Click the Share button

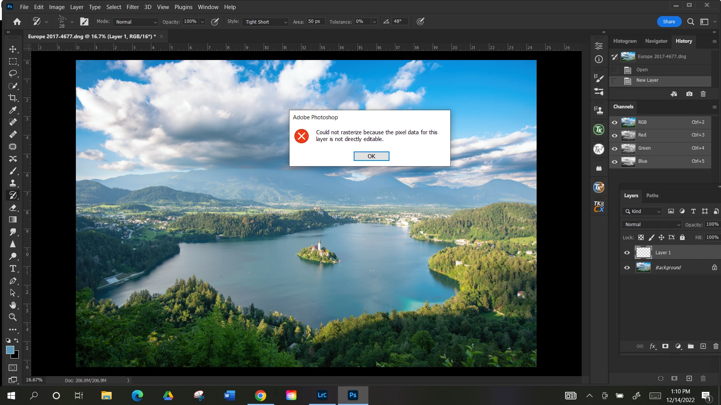pos(669,21)
